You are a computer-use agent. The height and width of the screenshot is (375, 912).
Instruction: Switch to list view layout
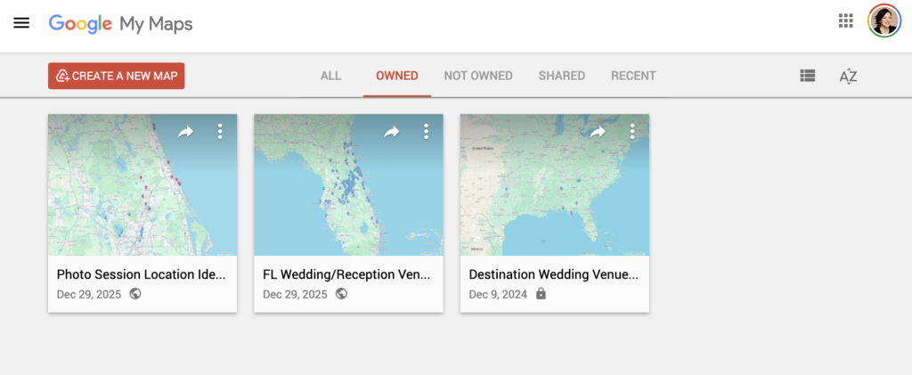click(x=808, y=76)
